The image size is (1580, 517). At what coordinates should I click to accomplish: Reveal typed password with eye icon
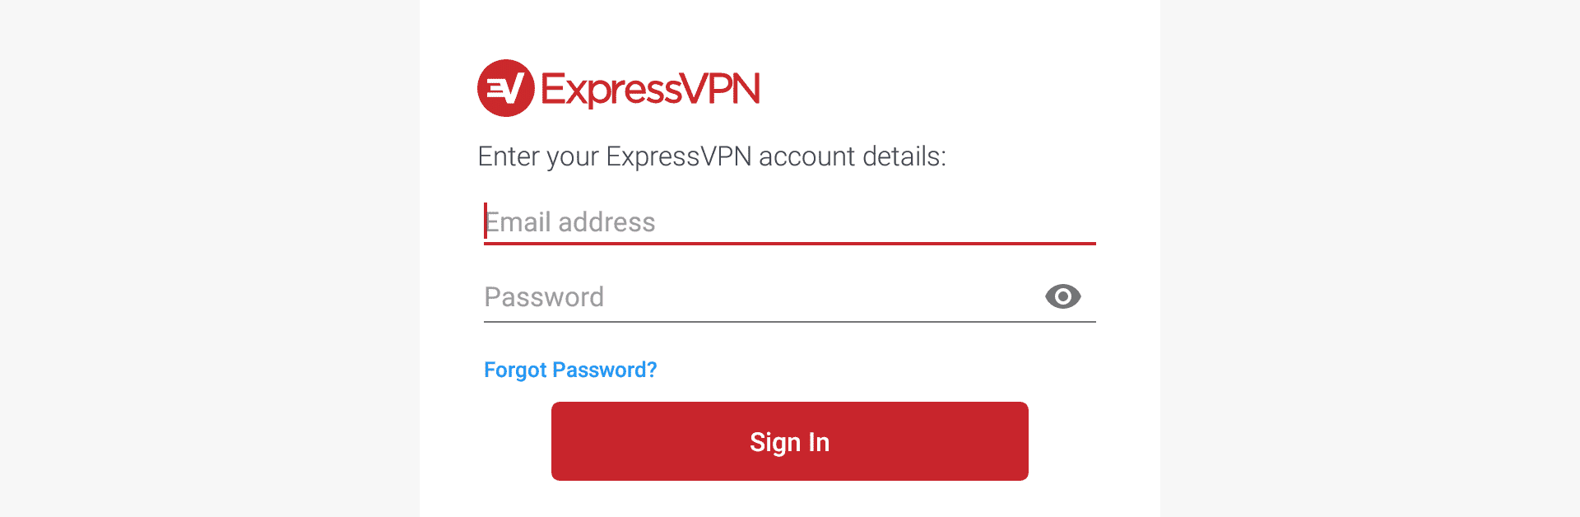(x=1062, y=296)
